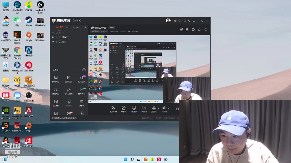Expand the speaker options arrow
This screenshot has width=291, height=163.
(x=168, y=108)
